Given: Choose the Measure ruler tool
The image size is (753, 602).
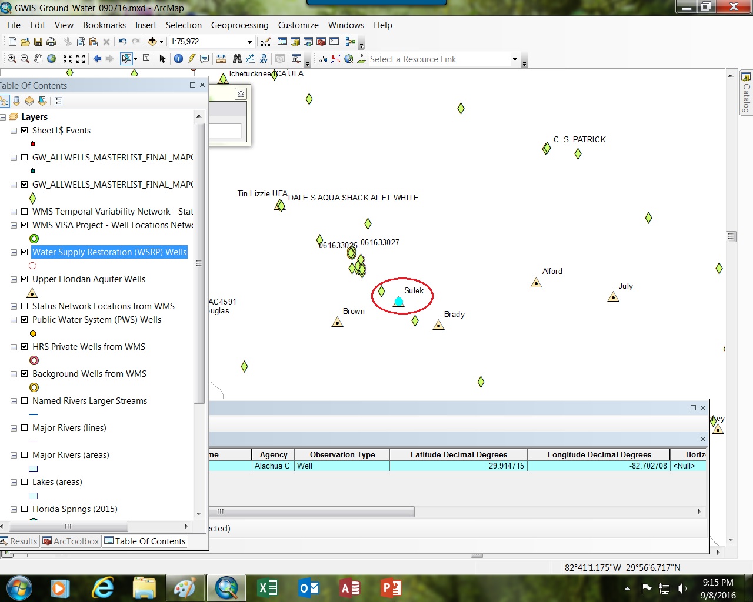Looking at the screenshot, I should coord(221,59).
